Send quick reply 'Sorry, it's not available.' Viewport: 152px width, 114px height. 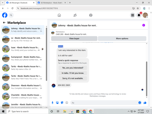(x=73, y=78)
